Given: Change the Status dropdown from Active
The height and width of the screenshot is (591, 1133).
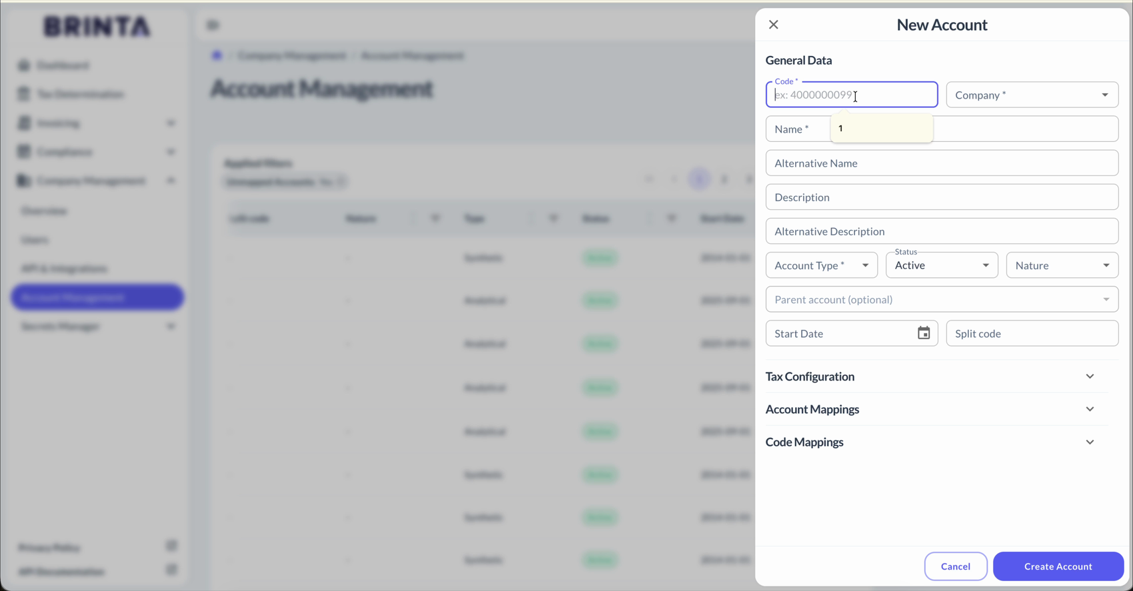Looking at the screenshot, I should pyautogui.click(x=941, y=265).
